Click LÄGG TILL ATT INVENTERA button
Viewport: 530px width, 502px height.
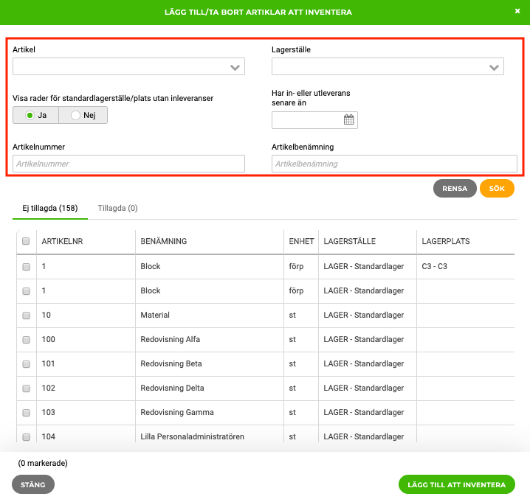click(x=457, y=484)
